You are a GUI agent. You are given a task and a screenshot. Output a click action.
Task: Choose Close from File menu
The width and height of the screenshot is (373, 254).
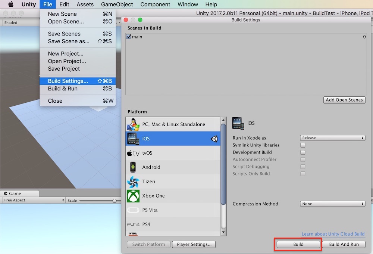78,101
